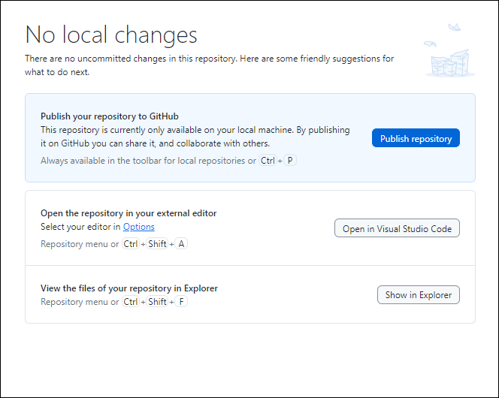Screen dimensions: 499x398
Task: Click the Ctrl key badge in publish hint
Action: point(268,161)
